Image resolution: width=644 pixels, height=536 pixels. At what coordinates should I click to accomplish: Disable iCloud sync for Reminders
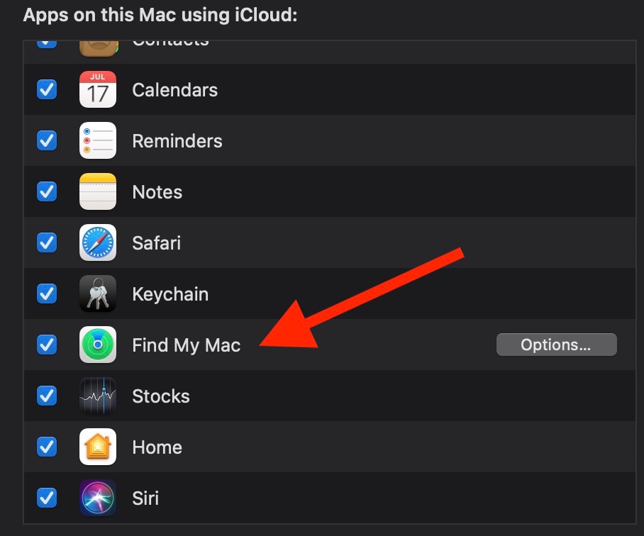tap(47, 140)
